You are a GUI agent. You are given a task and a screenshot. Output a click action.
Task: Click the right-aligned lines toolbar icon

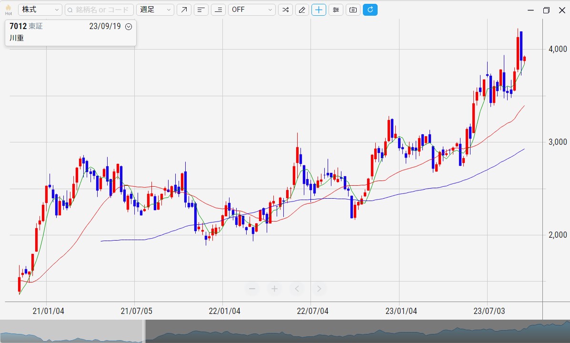click(x=218, y=10)
